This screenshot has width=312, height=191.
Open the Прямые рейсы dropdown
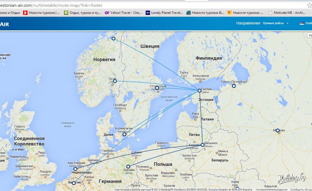[x=276, y=23]
